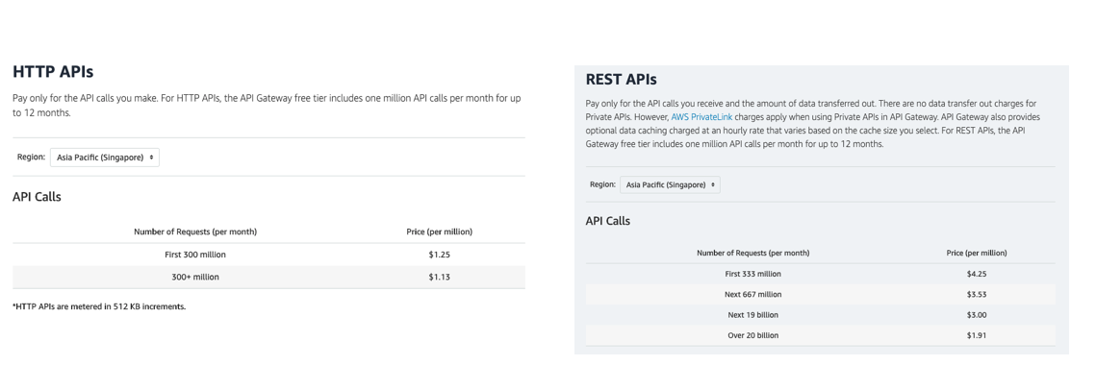Click the HTTP table 'Price (per million)' header
This screenshot has height=390, width=1096.
click(439, 232)
